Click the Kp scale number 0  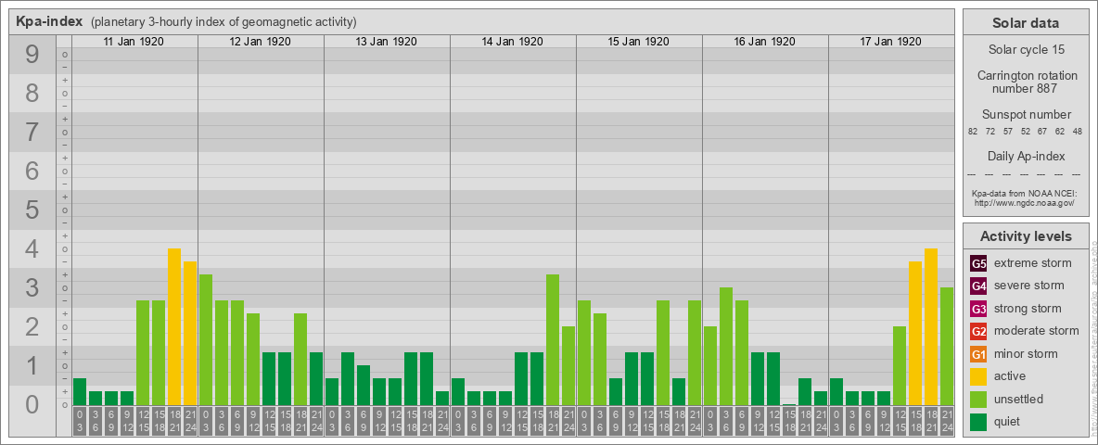coord(32,404)
